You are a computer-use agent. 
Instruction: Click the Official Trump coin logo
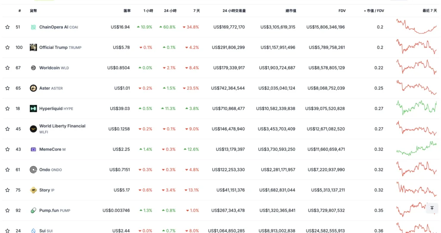[33, 47]
